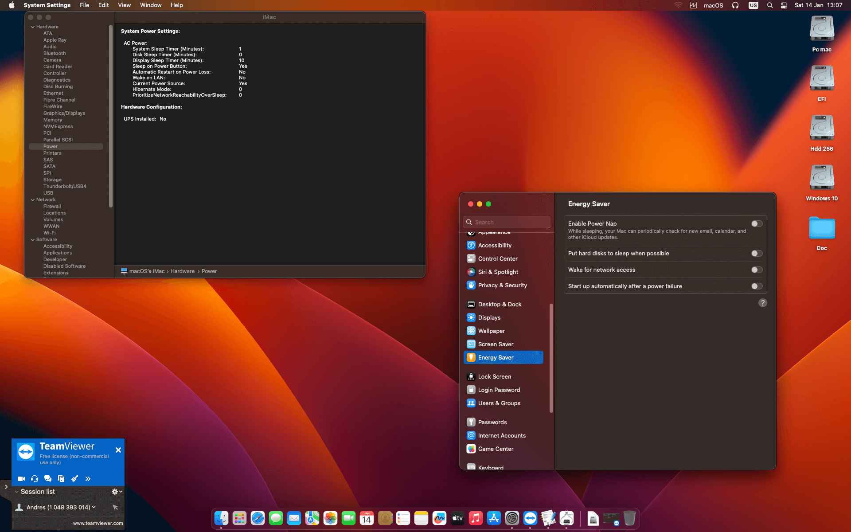
Task: Open the TeamViewer gear settings dropdown
Action: (x=117, y=492)
